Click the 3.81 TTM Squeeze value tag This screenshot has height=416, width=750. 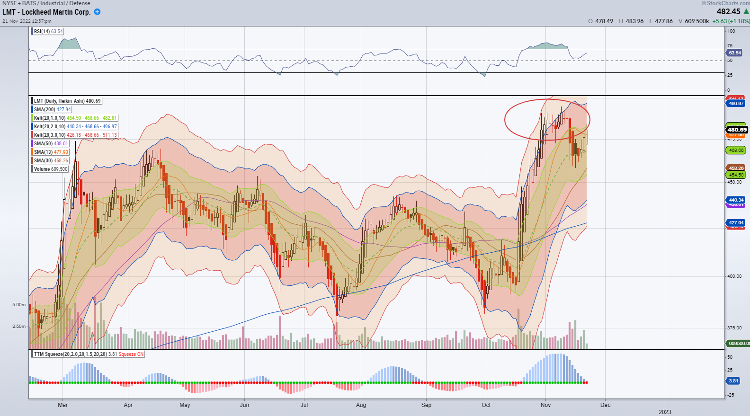click(733, 381)
